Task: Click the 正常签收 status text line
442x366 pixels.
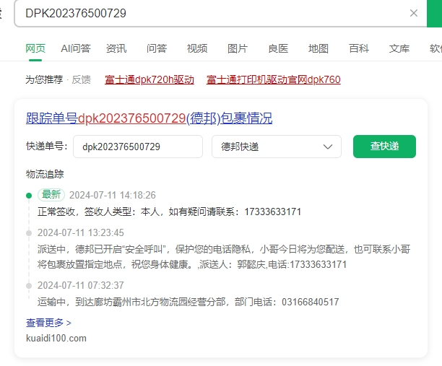Action: click(170, 212)
